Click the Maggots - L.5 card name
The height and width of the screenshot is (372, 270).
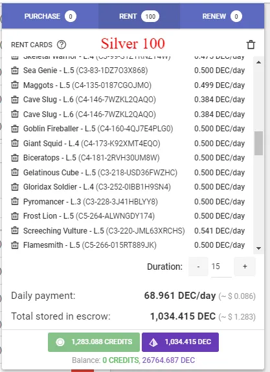click(47, 85)
